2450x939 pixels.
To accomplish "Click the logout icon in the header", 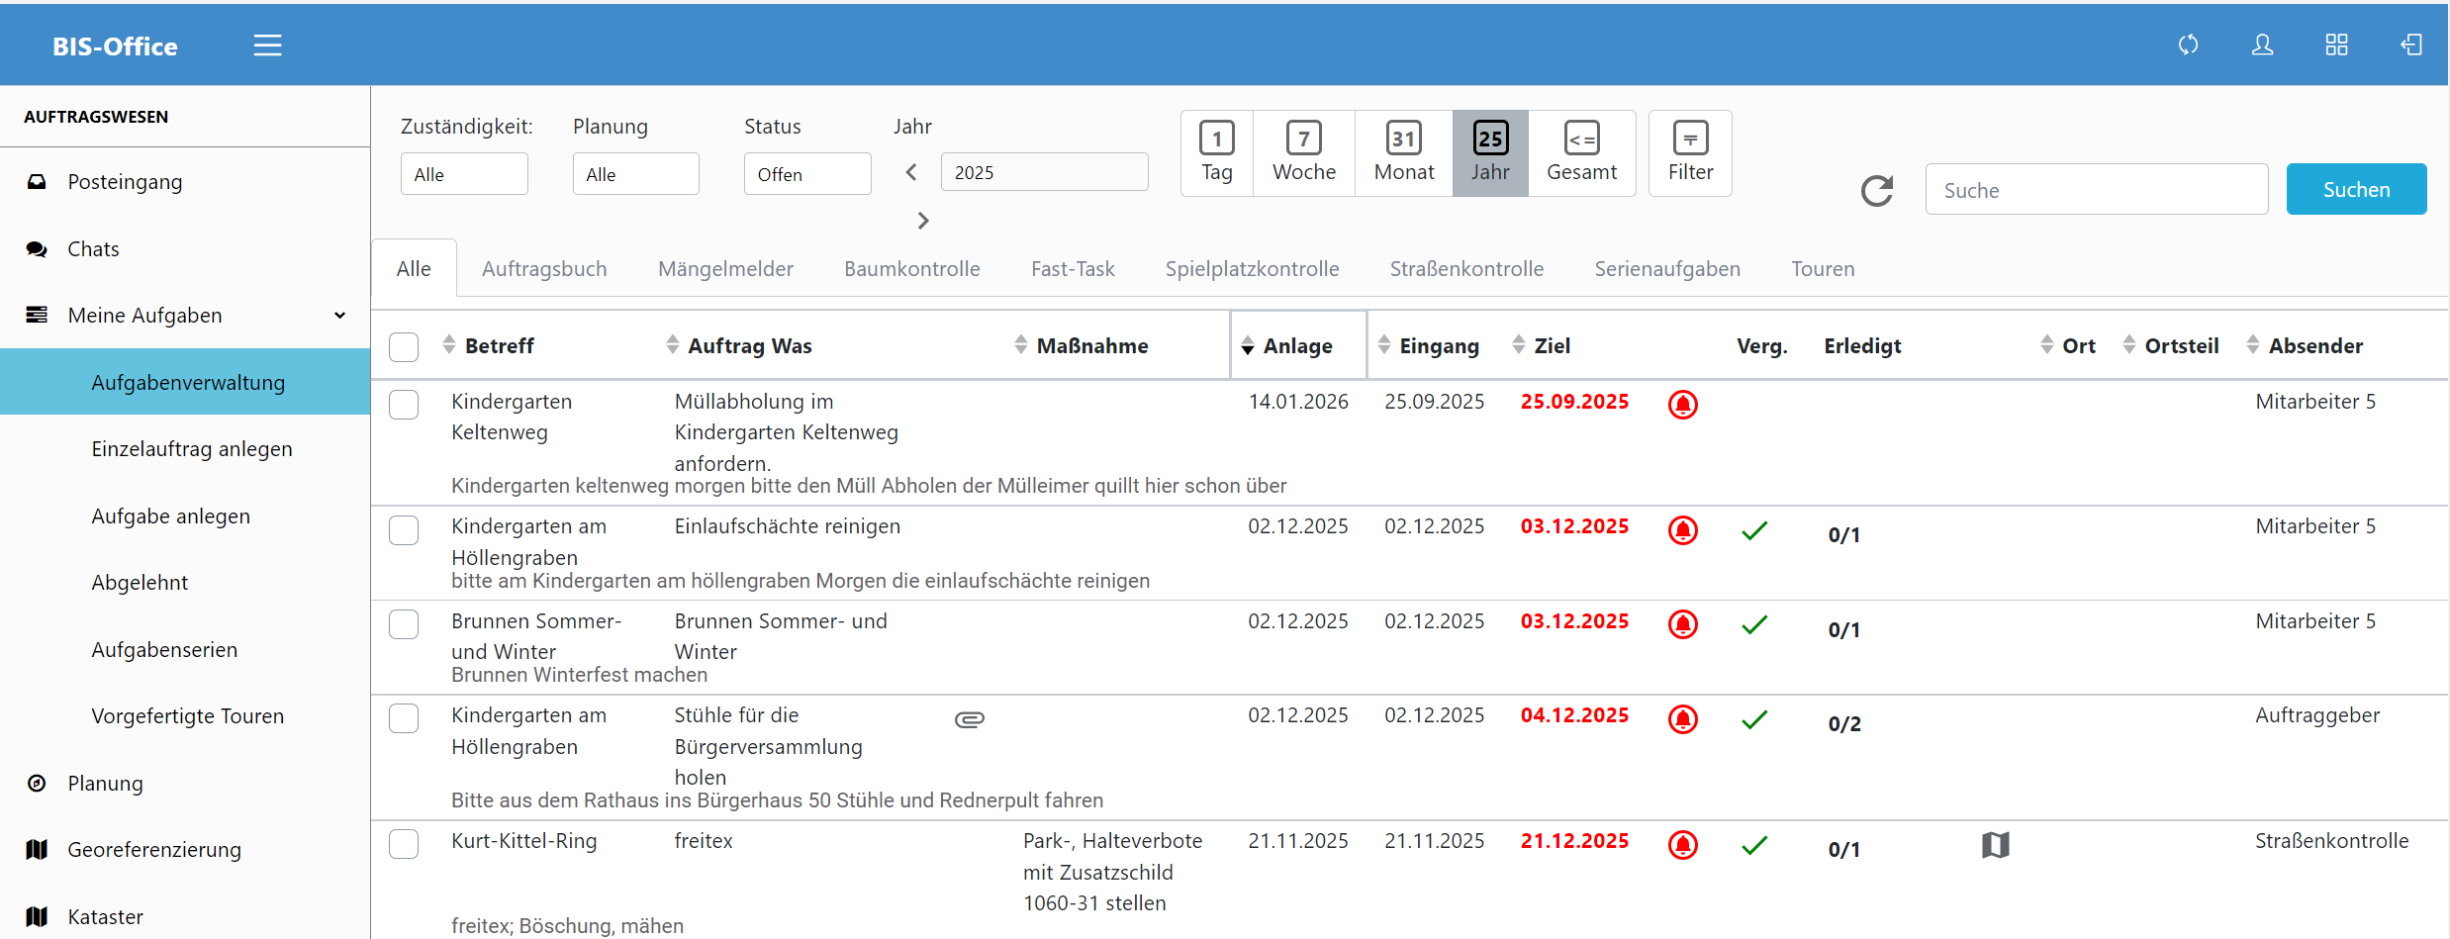I will 2411,45.
